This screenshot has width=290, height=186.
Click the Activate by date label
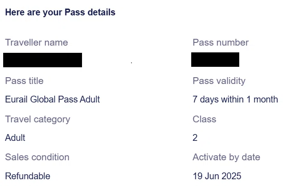pyautogui.click(x=227, y=158)
